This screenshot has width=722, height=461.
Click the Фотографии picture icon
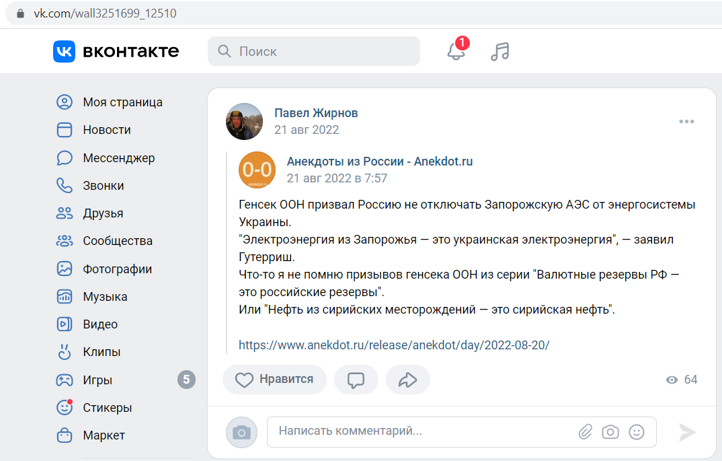pyautogui.click(x=65, y=269)
